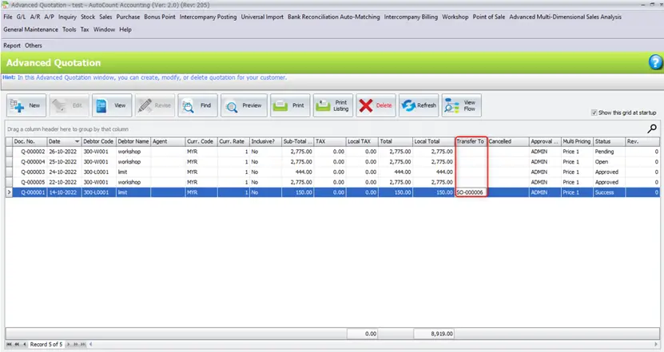Go to first record in navigator
Image resolution: width=664 pixels, height=352 pixels.
9,345
